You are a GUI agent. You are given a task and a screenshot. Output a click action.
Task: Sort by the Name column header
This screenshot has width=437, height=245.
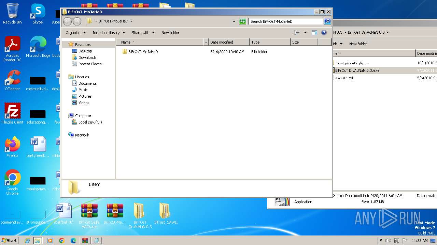(160, 42)
